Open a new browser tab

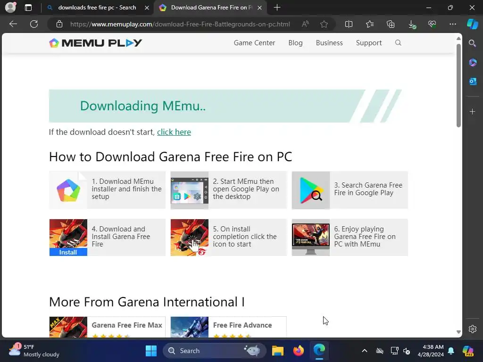(x=277, y=8)
